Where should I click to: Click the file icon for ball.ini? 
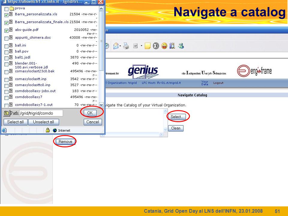(x=11, y=45)
